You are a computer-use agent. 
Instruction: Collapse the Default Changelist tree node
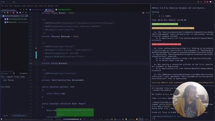click(1, 16)
